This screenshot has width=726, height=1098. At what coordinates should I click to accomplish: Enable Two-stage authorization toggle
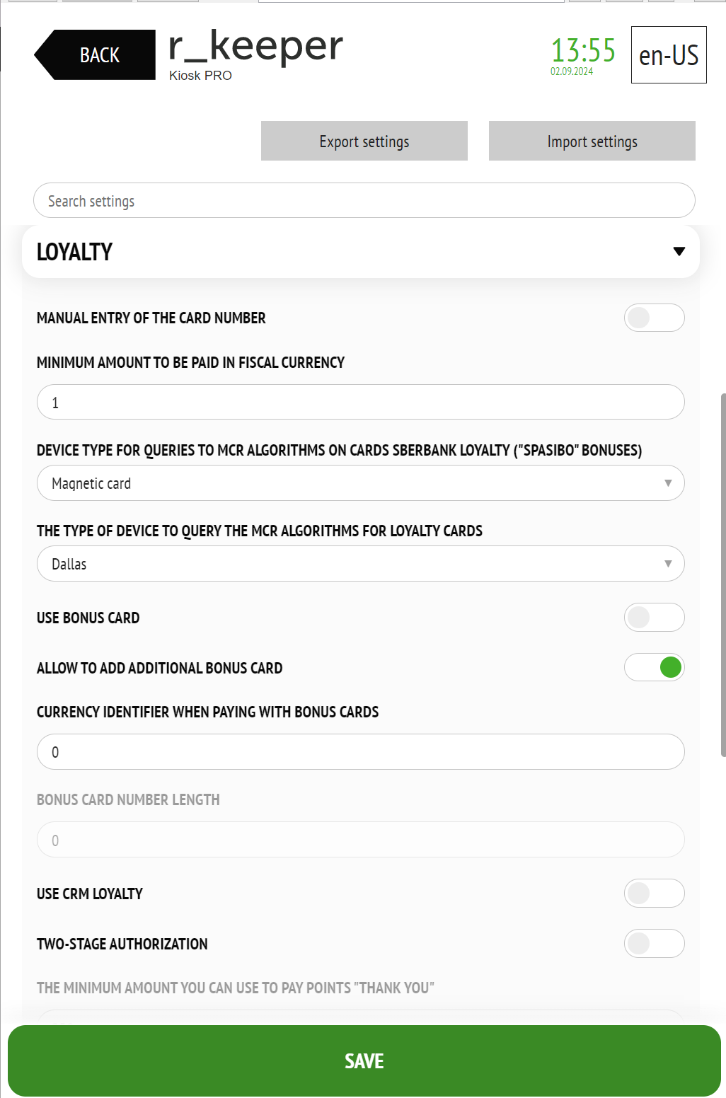(x=655, y=943)
